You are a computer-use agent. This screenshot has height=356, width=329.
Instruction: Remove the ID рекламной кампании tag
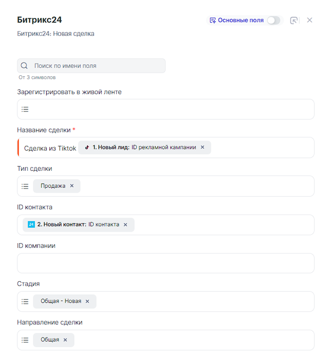202,147
